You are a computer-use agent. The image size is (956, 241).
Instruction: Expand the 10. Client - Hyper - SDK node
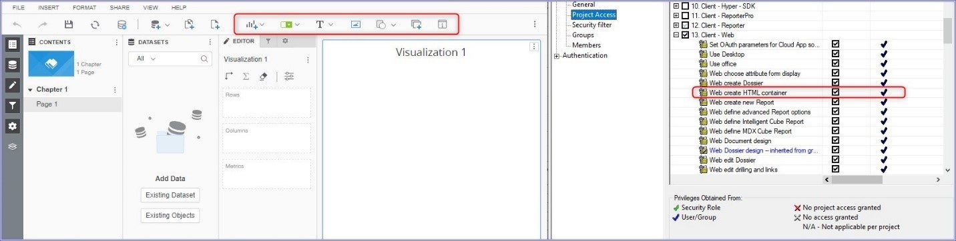coord(676,6)
